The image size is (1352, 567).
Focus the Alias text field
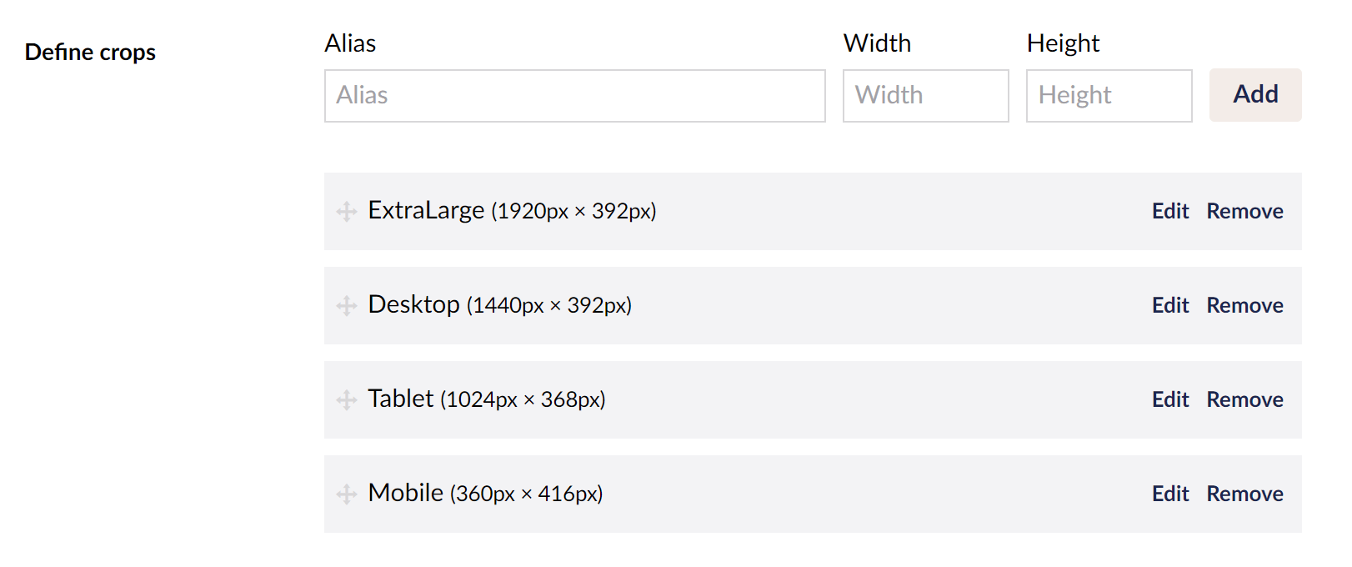click(574, 96)
